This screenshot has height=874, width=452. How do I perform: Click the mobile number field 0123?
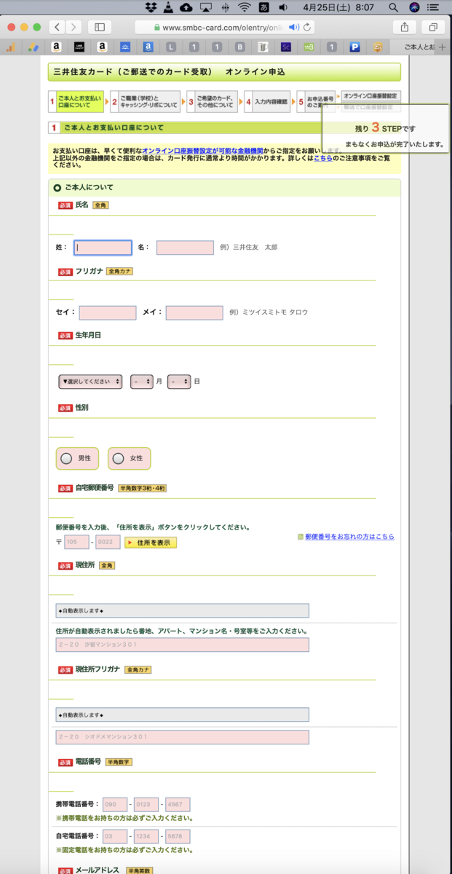tap(146, 805)
